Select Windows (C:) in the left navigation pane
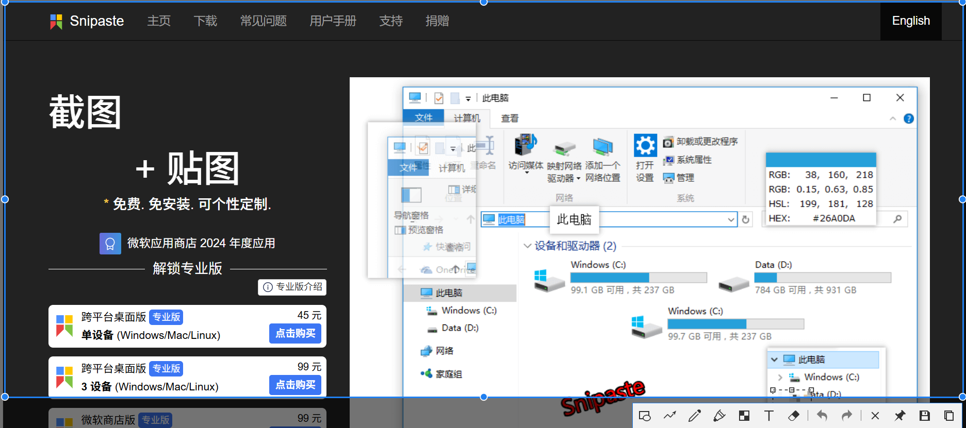This screenshot has width=966, height=428. (461, 311)
